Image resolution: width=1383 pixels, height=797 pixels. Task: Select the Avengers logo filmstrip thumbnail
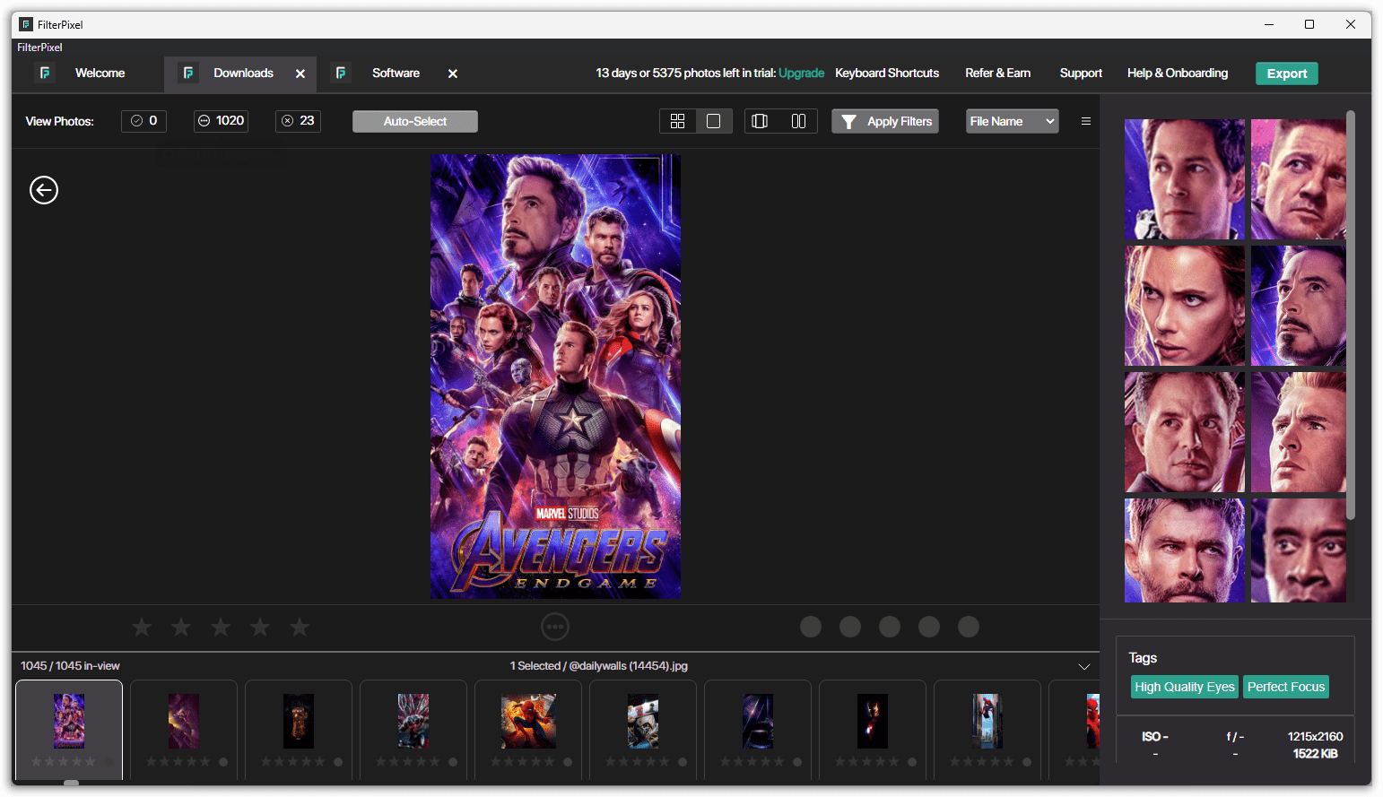pyautogui.click(x=758, y=721)
